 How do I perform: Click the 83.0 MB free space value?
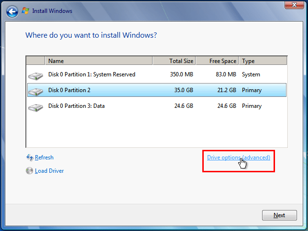pos(226,74)
